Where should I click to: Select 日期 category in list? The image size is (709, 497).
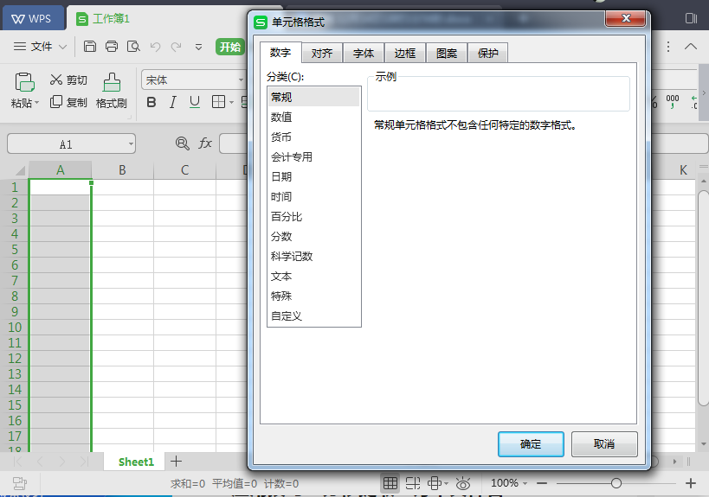click(x=313, y=176)
